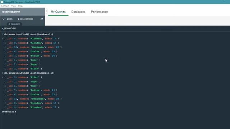The height and width of the screenshot is (129, 230).
Task: Select last 'Alondra' row above redsocial prompt
Action: point(32,107)
